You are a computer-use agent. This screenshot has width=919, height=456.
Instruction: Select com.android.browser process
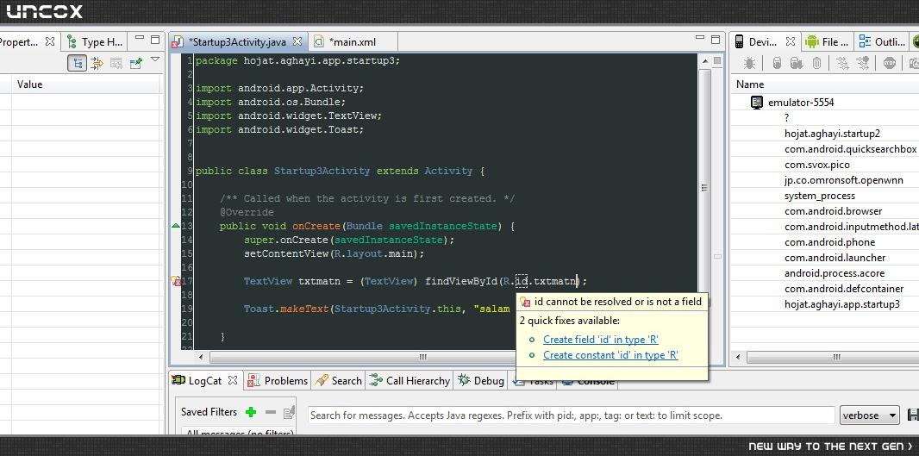[x=833, y=211]
